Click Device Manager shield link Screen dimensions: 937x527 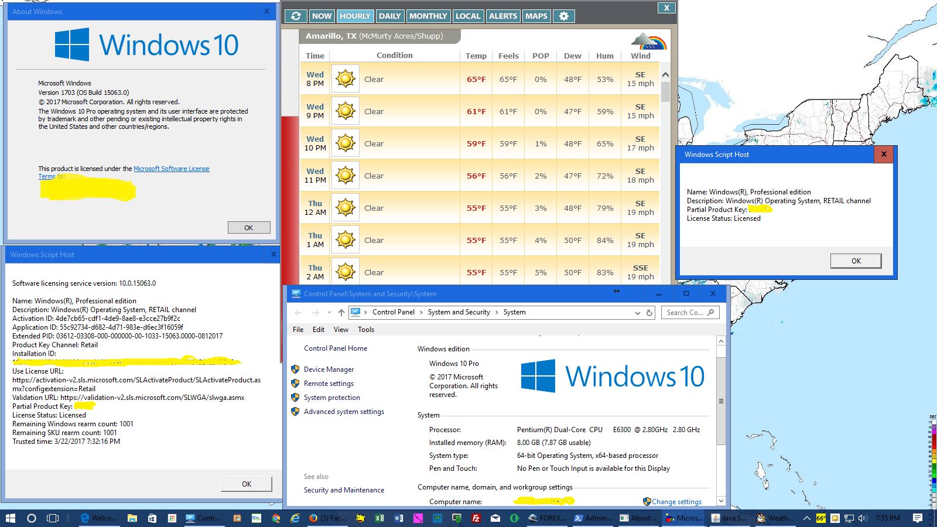329,369
